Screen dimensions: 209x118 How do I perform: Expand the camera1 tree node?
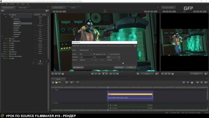[6, 15]
